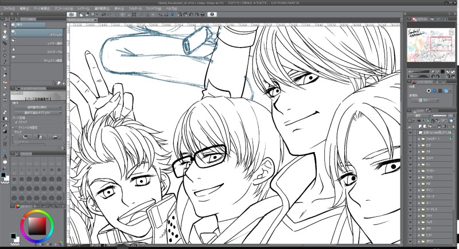The image size is (459, 249).
Task: Click the tone effect icon in Layer Property
Action: 440,91
